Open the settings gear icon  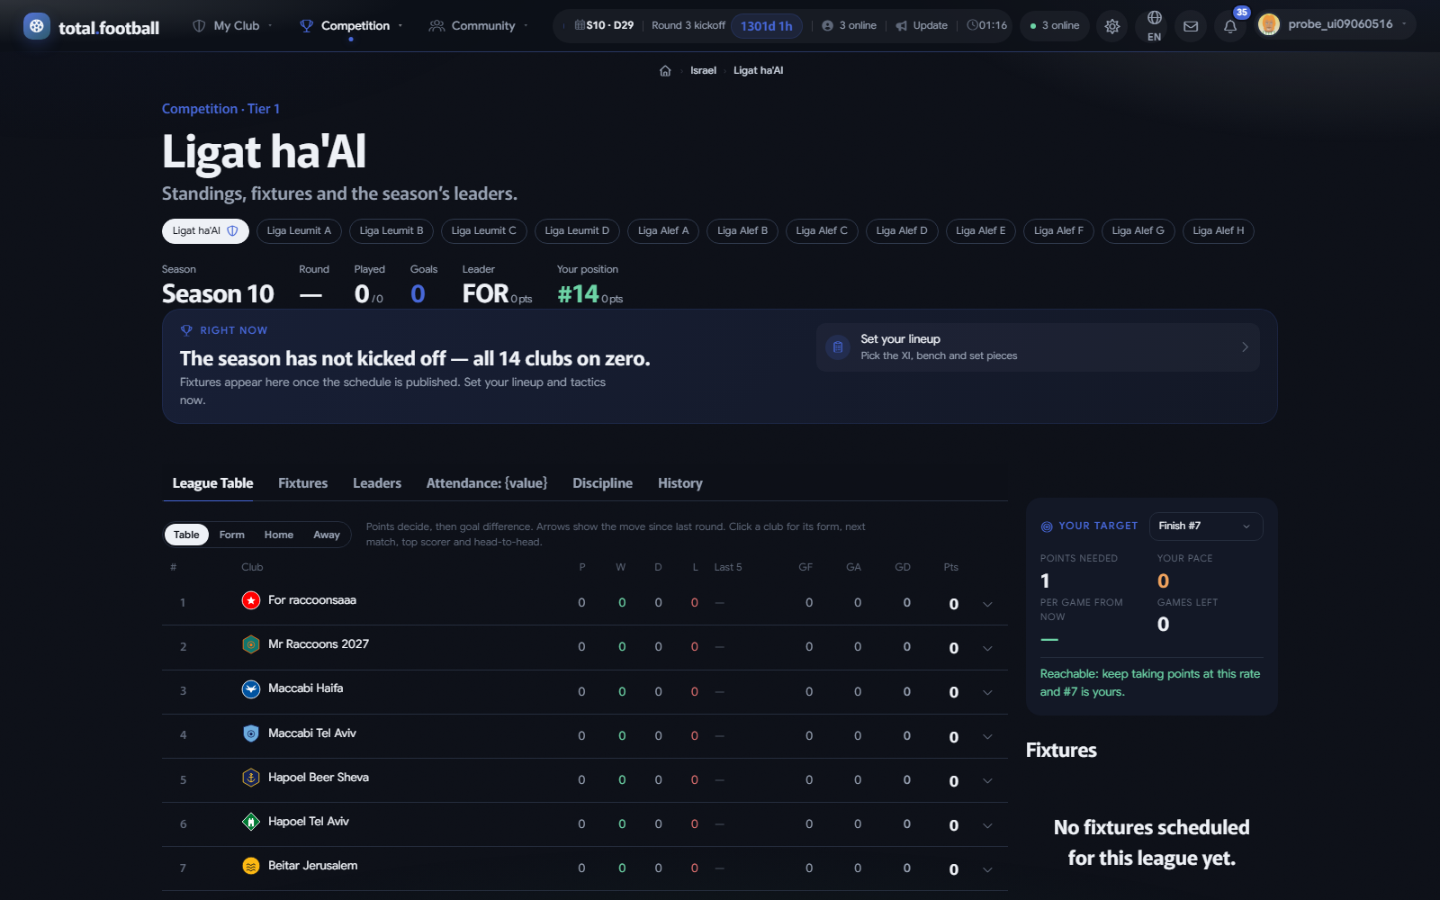[x=1112, y=26]
